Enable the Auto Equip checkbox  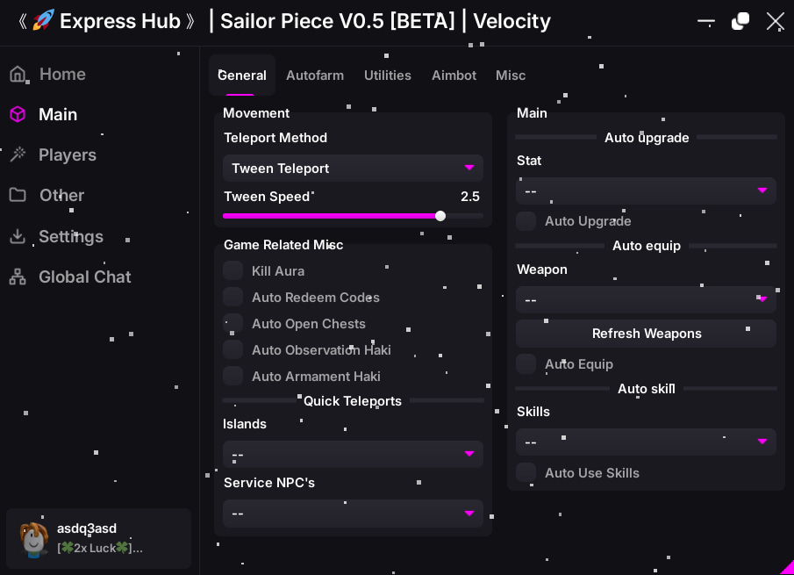coord(526,363)
